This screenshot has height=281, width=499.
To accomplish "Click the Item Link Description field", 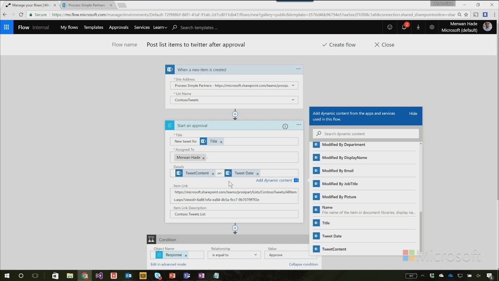I will coord(234,214).
